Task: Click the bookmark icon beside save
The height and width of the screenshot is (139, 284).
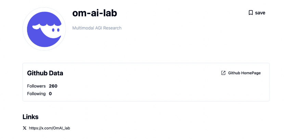Action: pyautogui.click(x=250, y=13)
